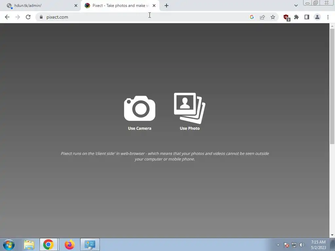The image size is (335, 251).
Task: Open the Chrome profile avatar
Action: coord(317,17)
